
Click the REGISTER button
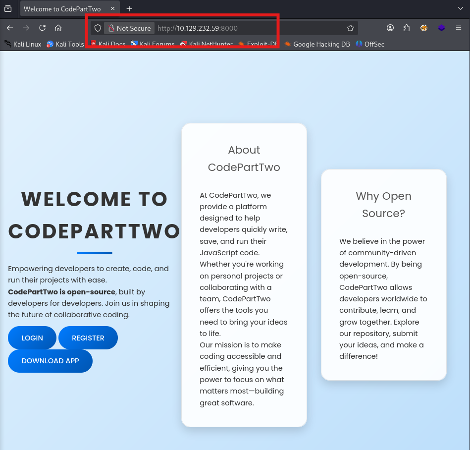88,338
